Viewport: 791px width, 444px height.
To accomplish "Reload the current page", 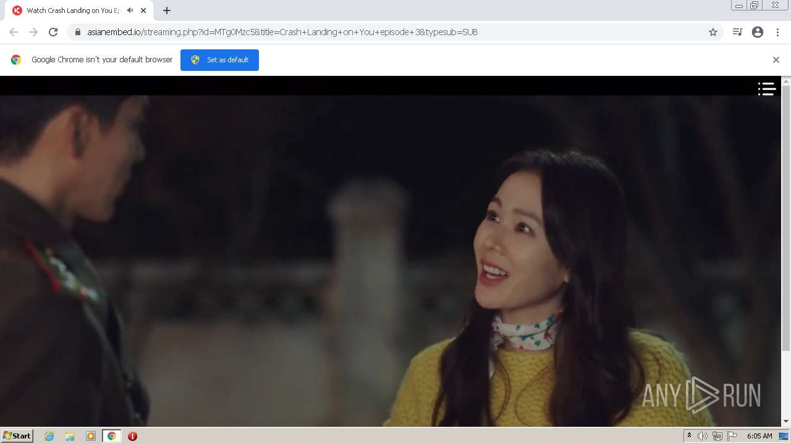I will click(53, 32).
